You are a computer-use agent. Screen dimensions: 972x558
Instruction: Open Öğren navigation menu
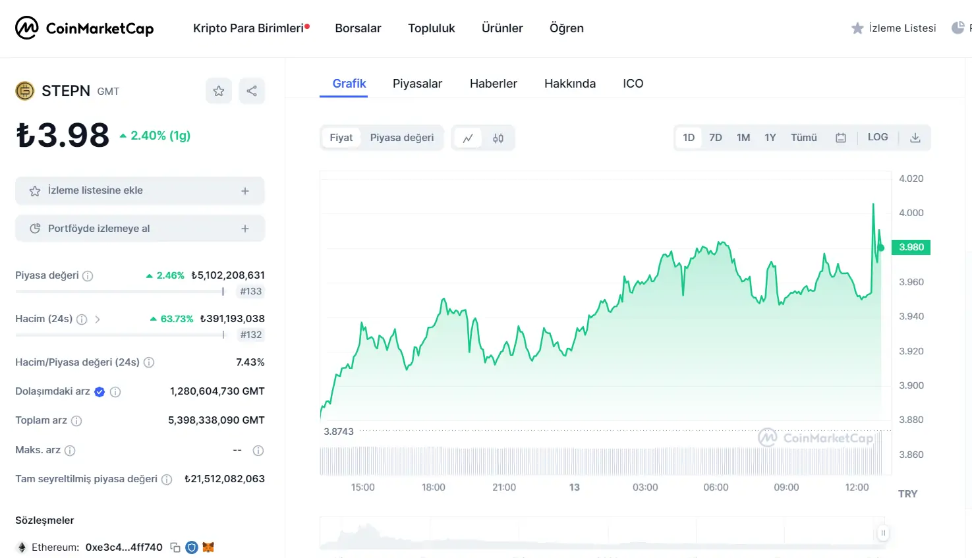[567, 28]
